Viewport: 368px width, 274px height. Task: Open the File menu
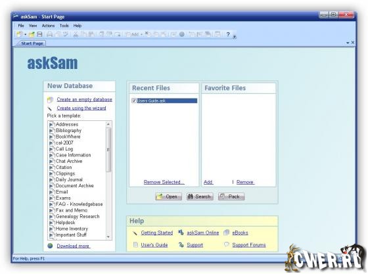[x=21, y=26]
